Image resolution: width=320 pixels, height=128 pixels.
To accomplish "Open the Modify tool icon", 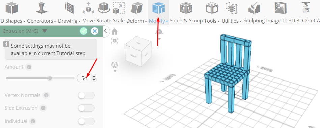I will pos(158,8).
